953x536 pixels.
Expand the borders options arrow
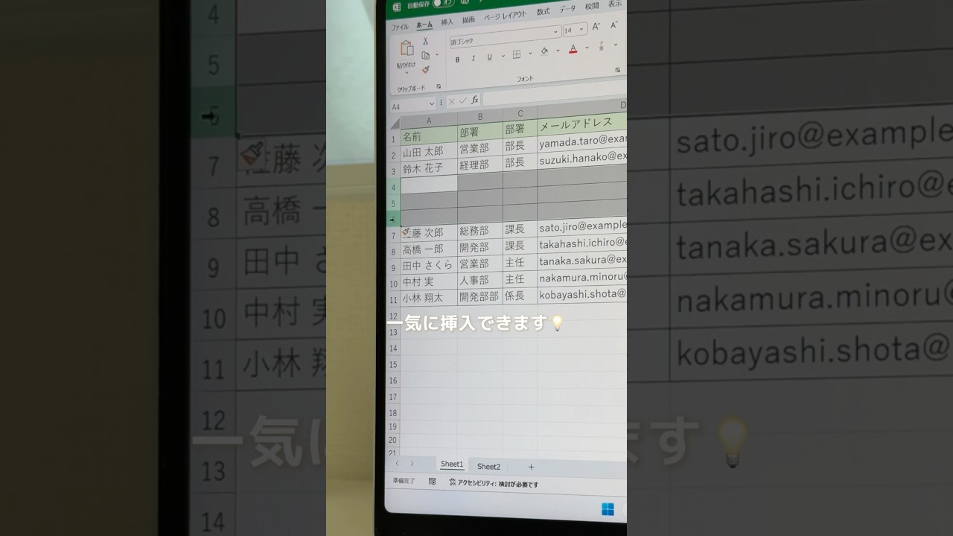point(530,54)
